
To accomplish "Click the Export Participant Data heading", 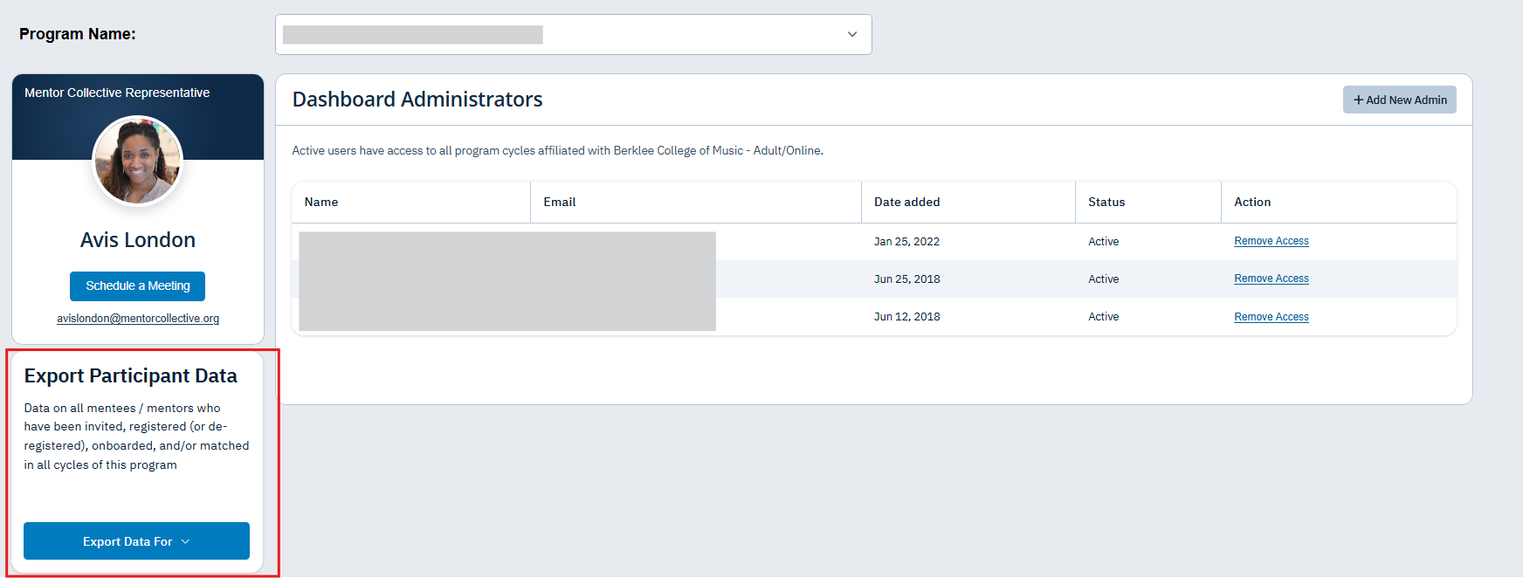I will pyautogui.click(x=131, y=376).
